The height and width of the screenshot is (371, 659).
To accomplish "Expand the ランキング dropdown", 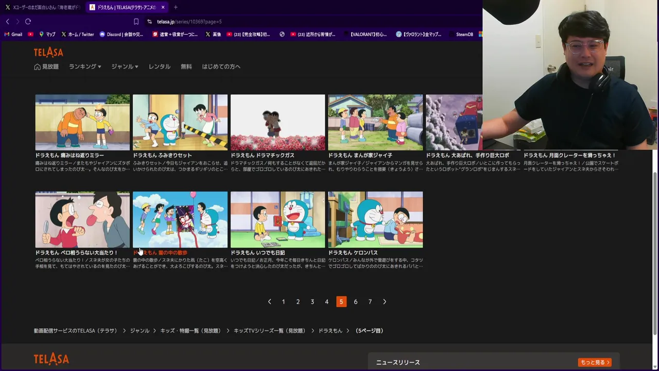I will 85,66.
